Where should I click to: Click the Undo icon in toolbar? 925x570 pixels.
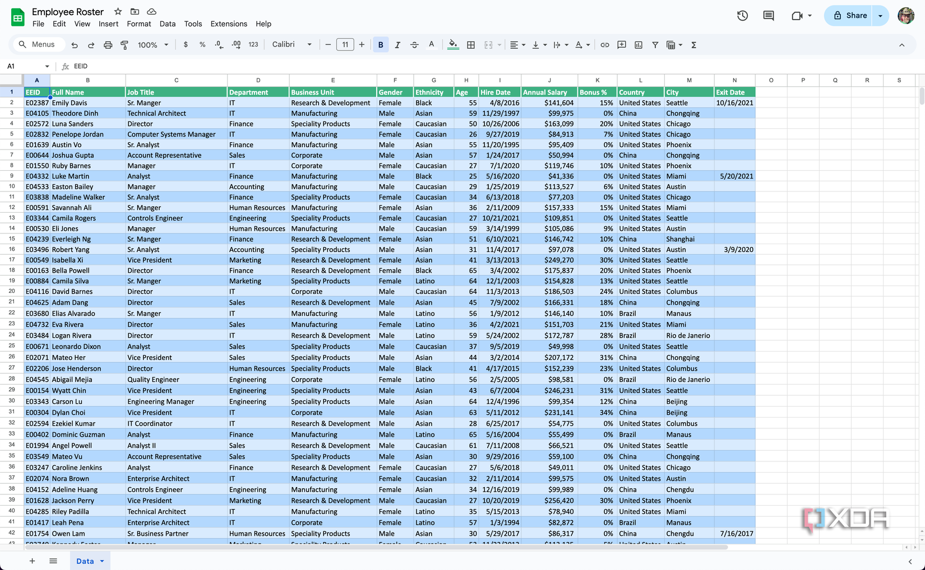click(75, 45)
